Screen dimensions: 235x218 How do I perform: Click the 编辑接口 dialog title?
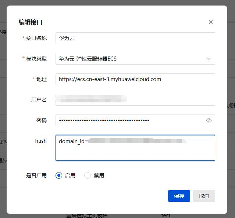31,22
